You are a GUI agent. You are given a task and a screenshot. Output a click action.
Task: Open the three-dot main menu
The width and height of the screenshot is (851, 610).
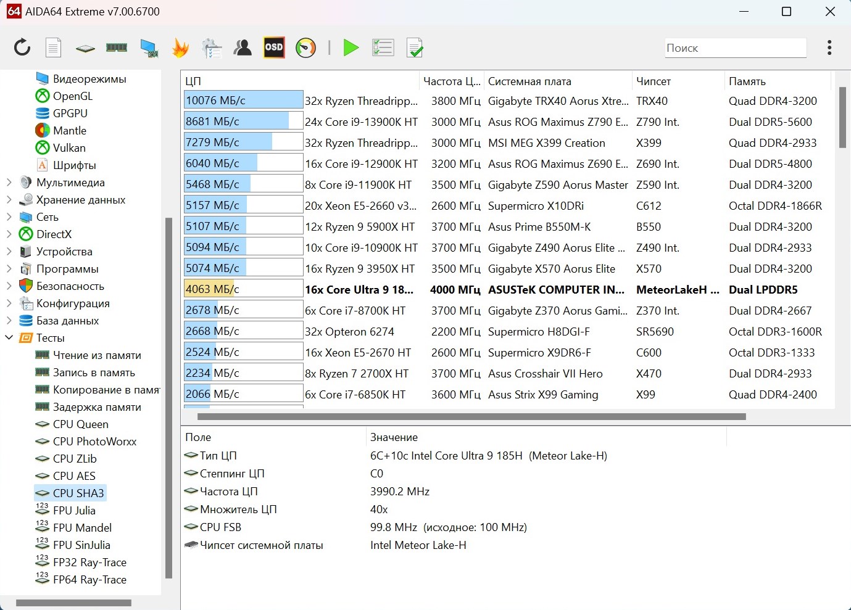(829, 47)
